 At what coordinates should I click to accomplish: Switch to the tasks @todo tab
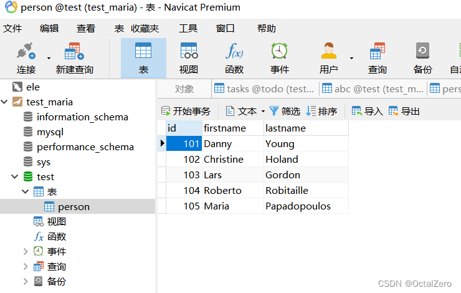pyautogui.click(x=265, y=89)
